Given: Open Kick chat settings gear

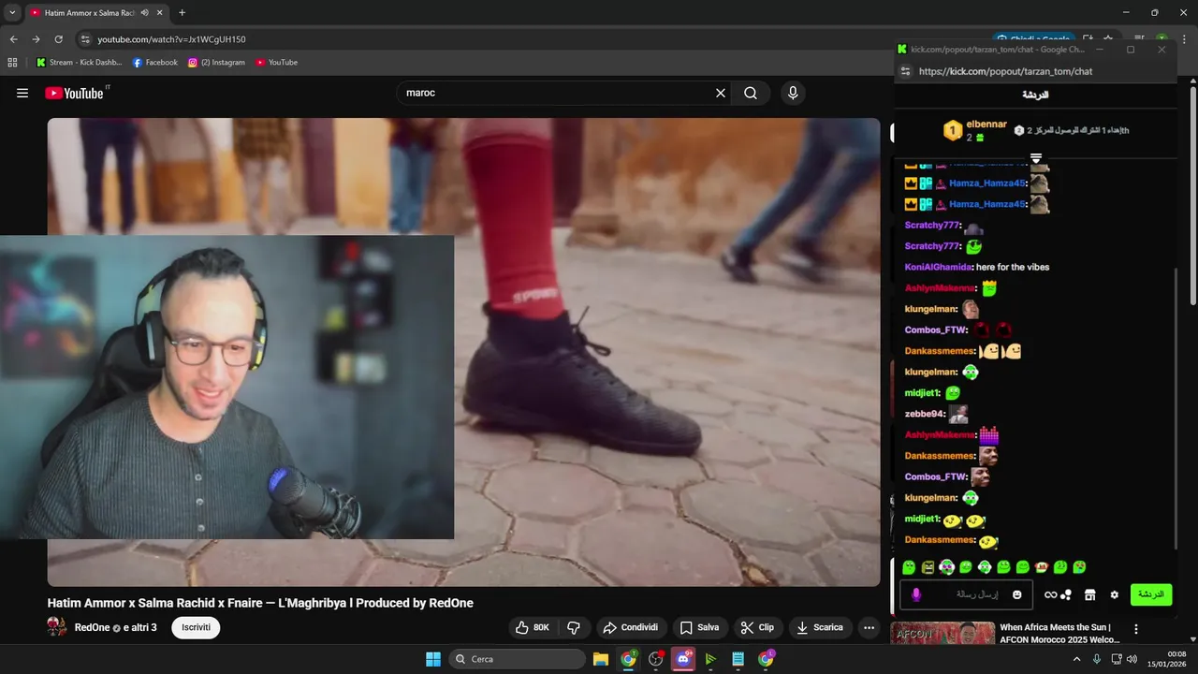Looking at the screenshot, I should click(1114, 594).
